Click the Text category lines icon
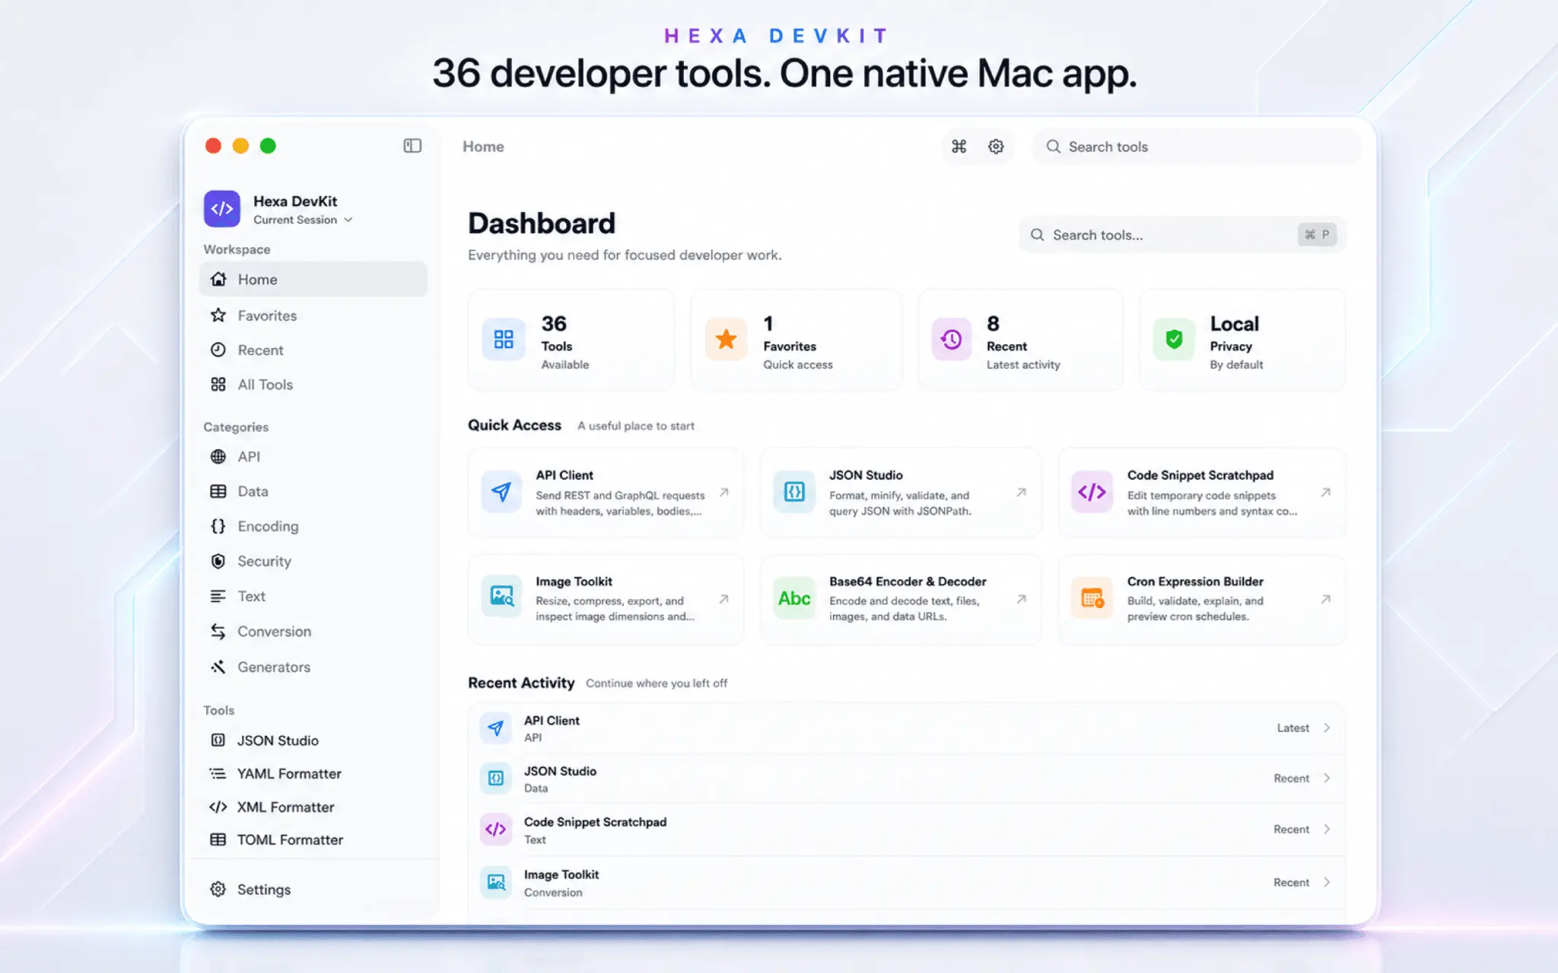This screenshot has height=973, width=1558. pyautogui.click(x=218, y=596)
